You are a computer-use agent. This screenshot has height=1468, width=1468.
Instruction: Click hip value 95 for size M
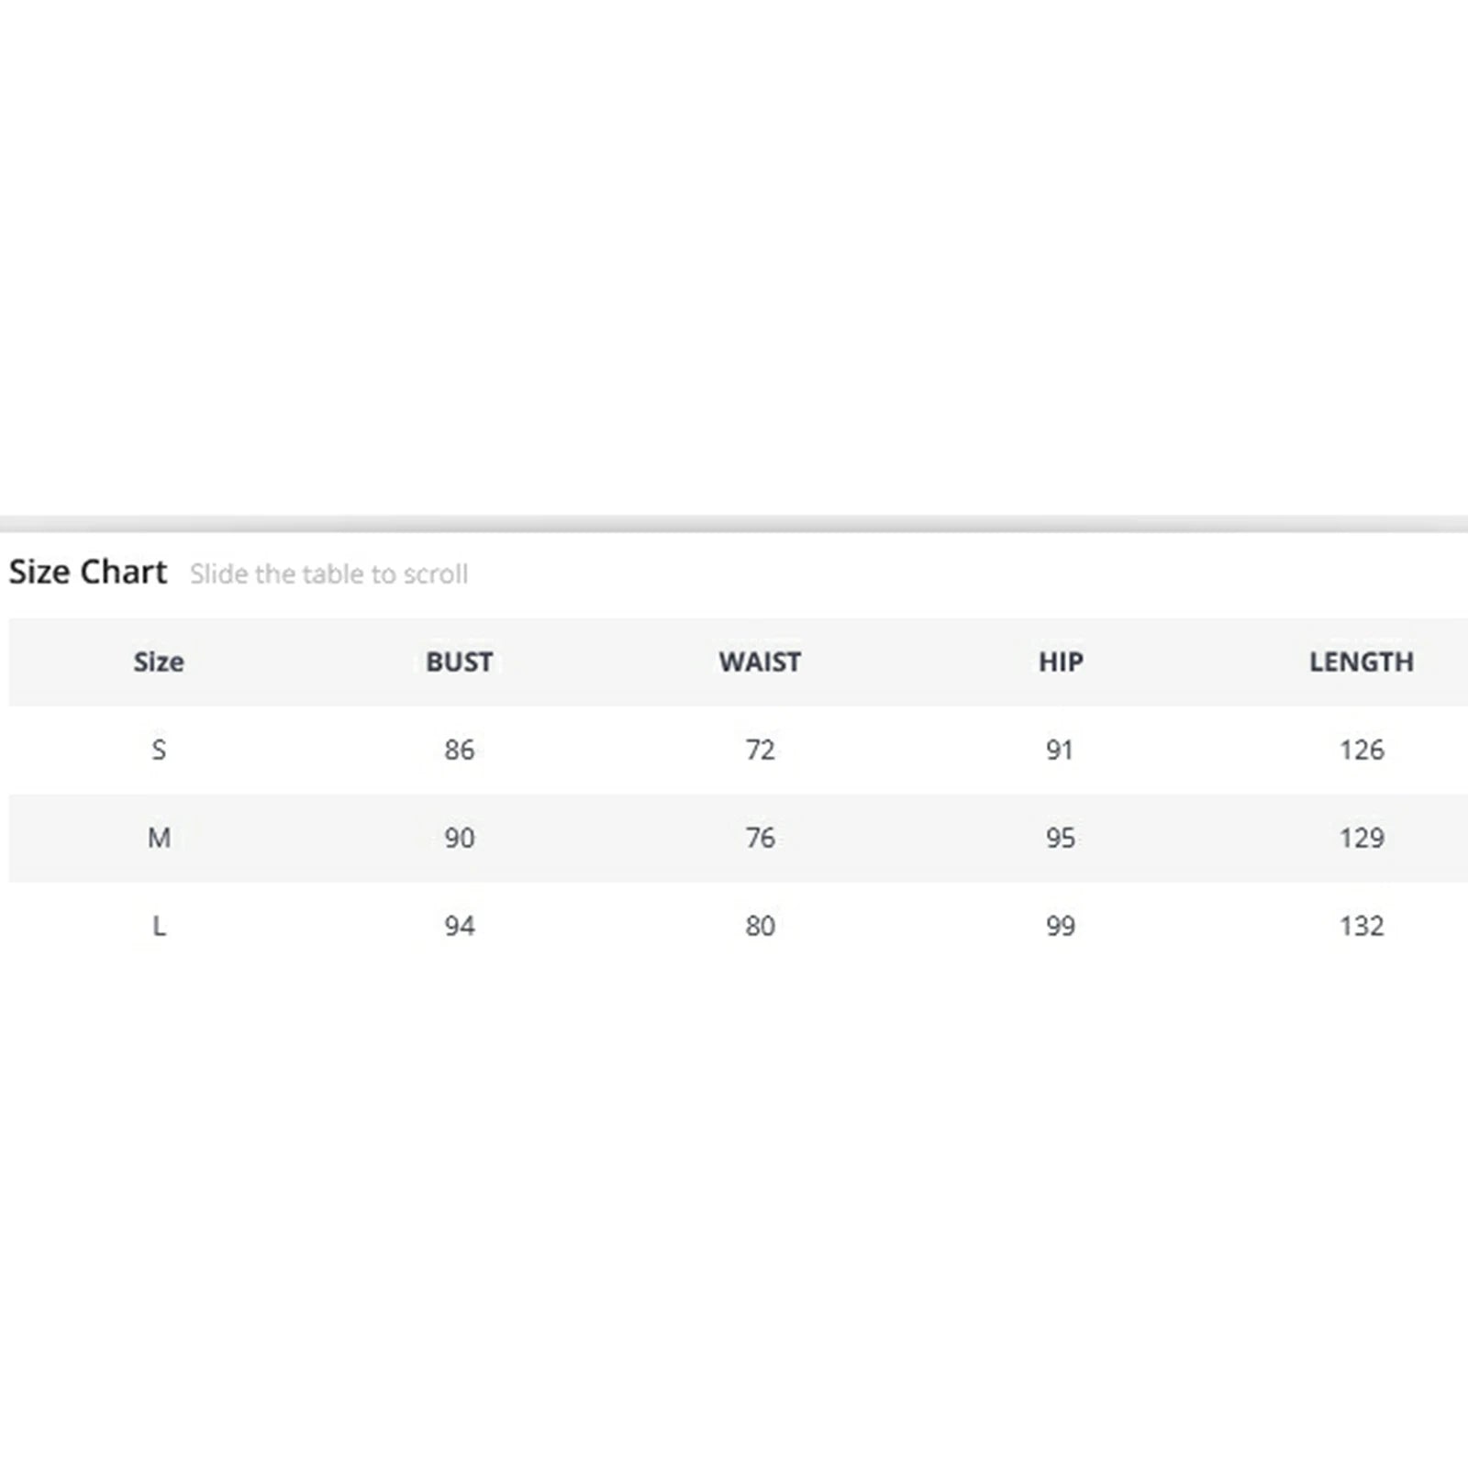(1061, 838)
